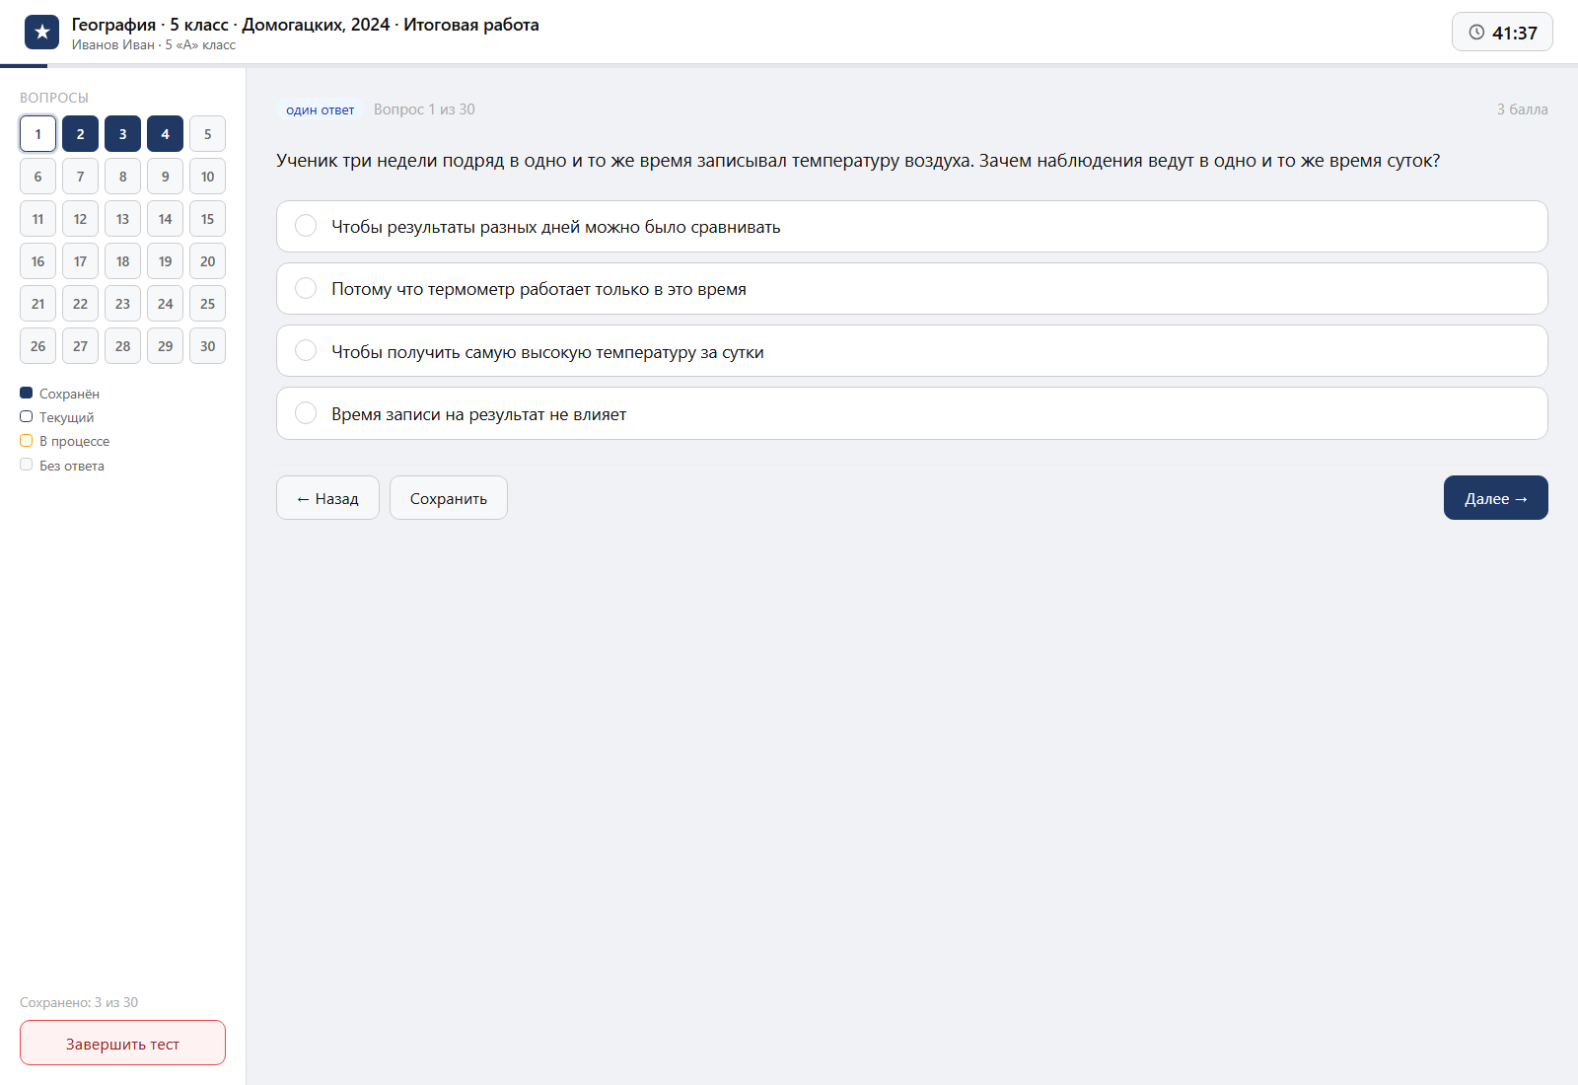Viewport: 1578px width, 1085px height.
Task: Switch to question 14
Action: point(165,219)
